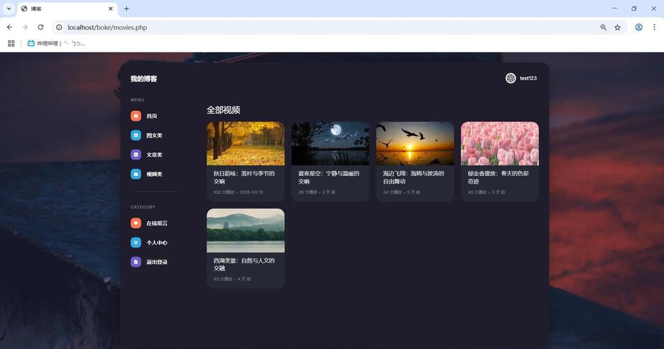Click the 视频类 camera sidebar icon
Image resolution: width=664 pixels, height=349 pixels.
[x=135, y=174]
